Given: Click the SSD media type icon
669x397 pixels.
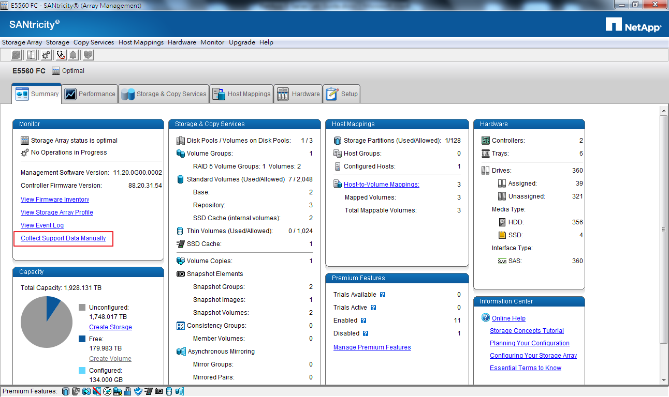Looking at the screenshot, I should 502,235.
